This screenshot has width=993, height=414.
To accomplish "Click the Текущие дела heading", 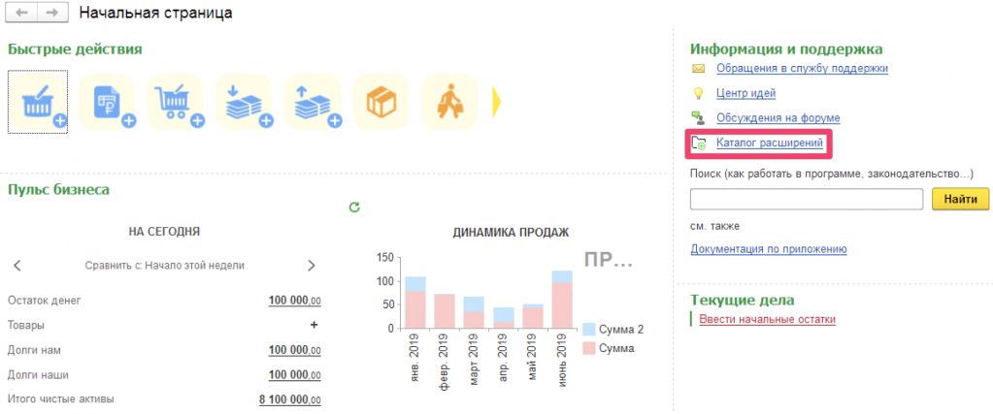I will pyautogui.click(x=743, y=300).
